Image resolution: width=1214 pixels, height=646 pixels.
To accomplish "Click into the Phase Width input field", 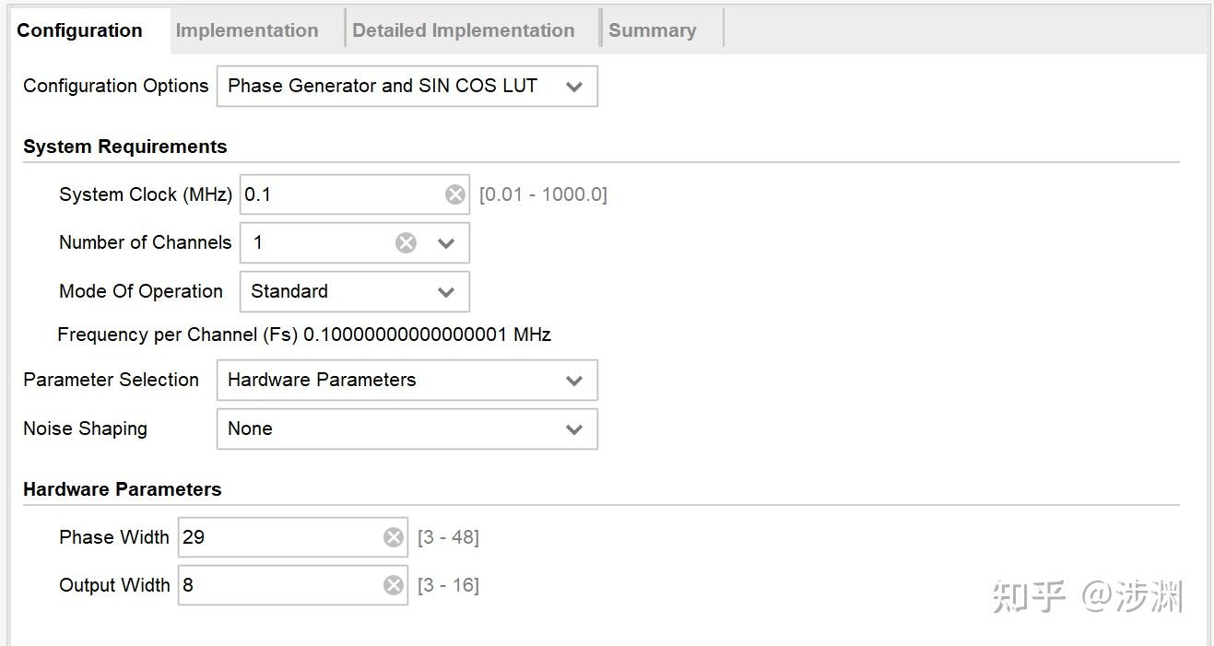I will (277, 537).
